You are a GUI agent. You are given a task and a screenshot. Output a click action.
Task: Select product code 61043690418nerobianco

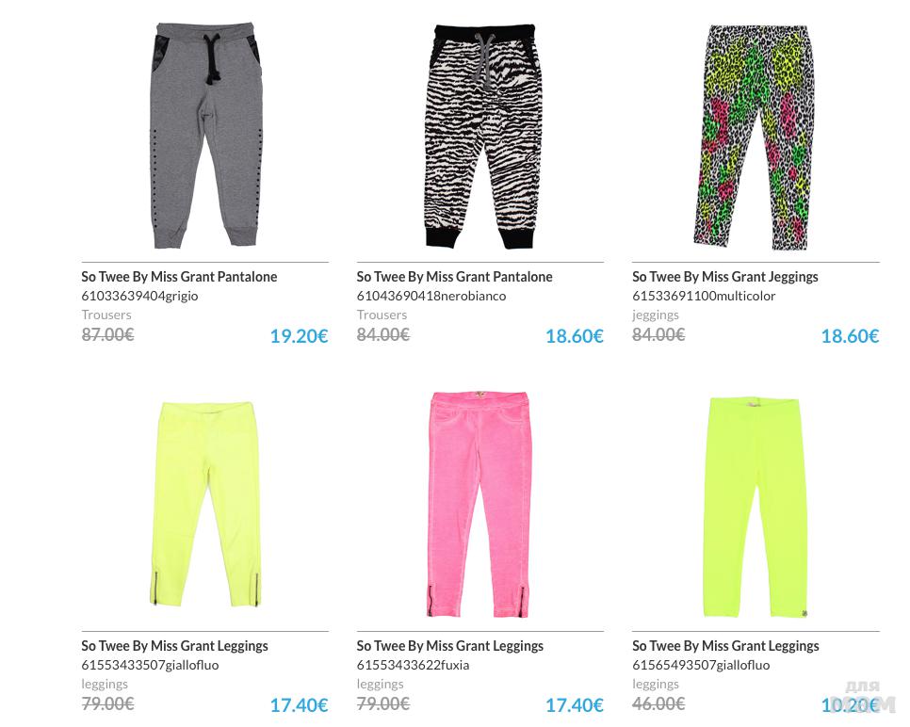click(431, 296)
